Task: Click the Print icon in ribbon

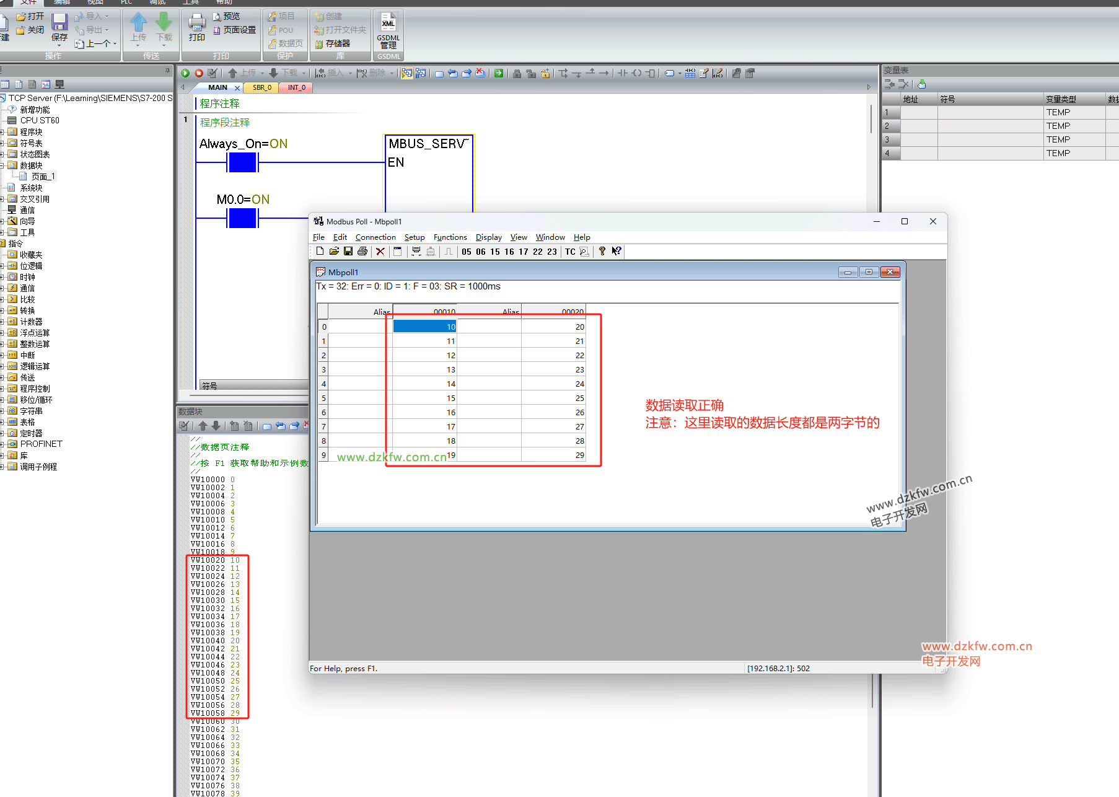Action: click(196, 27)
